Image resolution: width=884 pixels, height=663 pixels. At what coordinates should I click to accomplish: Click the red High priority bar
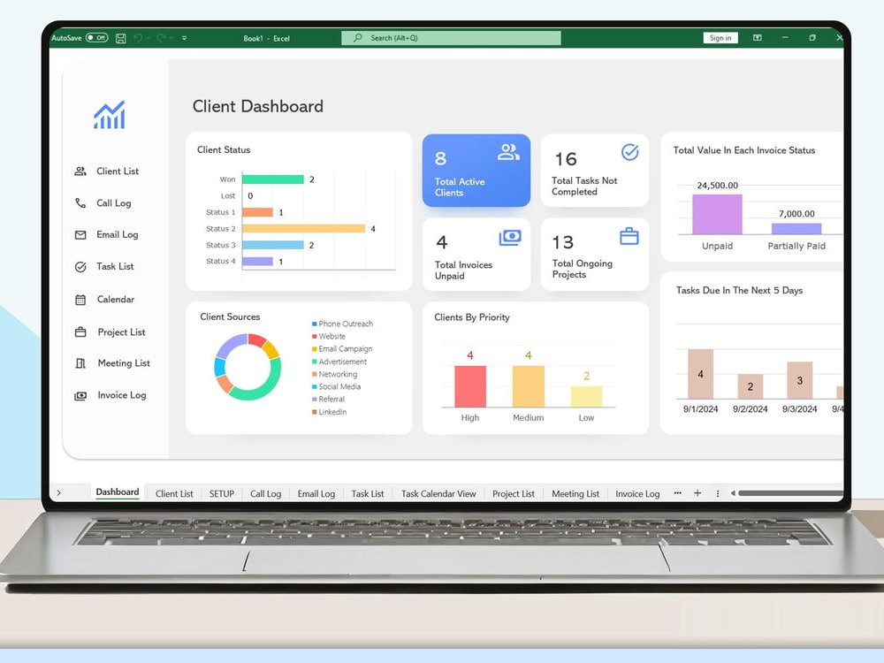(470, 386)
